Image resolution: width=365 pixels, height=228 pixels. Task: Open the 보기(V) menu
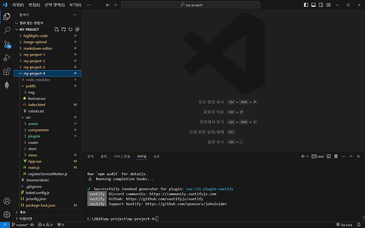pyautogui.click(x=75, y=5)
